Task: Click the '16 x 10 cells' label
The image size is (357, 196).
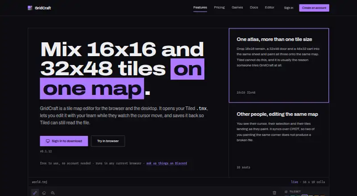Action: pyautogui.click(x=314, y=182)
